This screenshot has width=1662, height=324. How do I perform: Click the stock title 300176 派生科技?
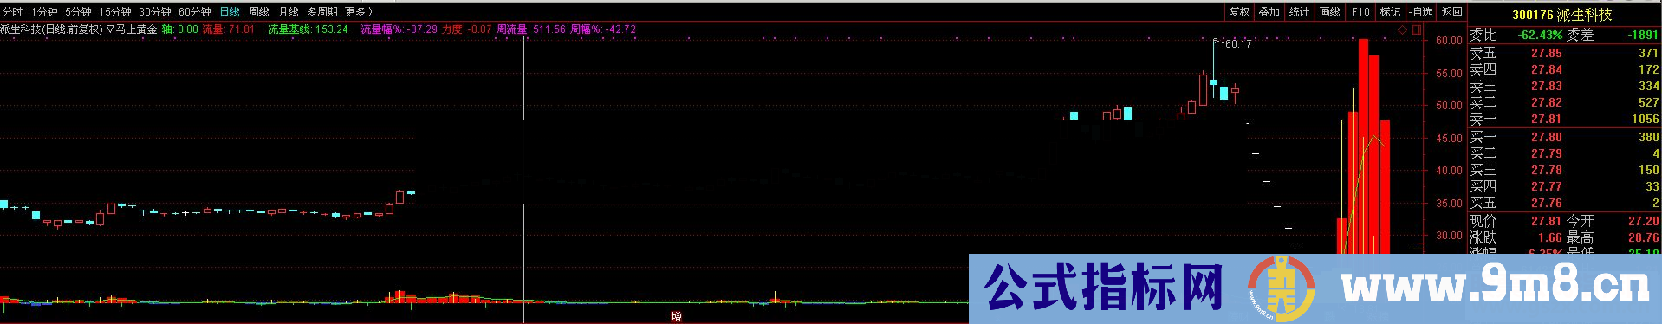pos(1561,15)
